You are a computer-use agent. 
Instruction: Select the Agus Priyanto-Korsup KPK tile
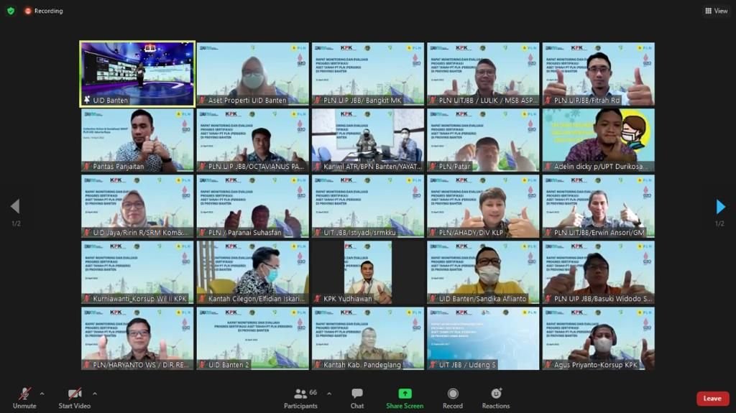point(598,338)
